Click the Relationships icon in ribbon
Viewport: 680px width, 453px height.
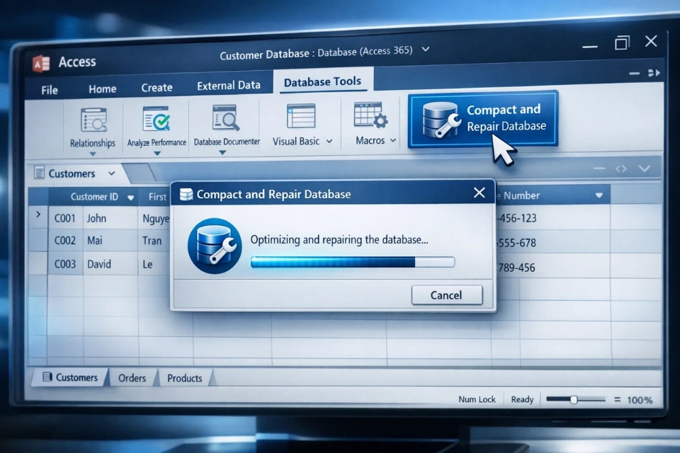93,120
